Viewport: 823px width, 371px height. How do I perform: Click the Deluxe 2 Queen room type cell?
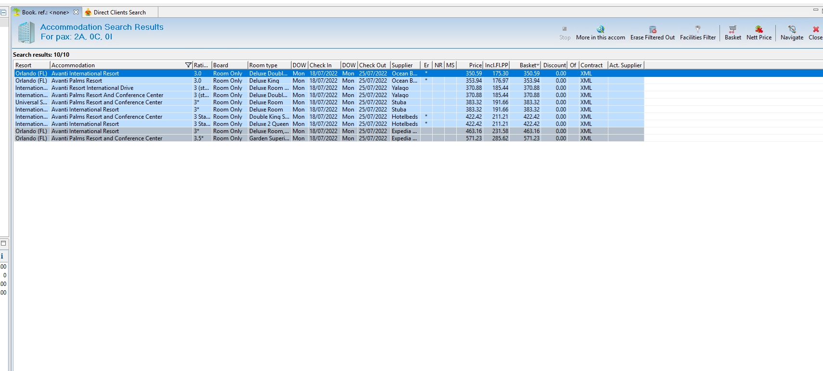[269, 124]
